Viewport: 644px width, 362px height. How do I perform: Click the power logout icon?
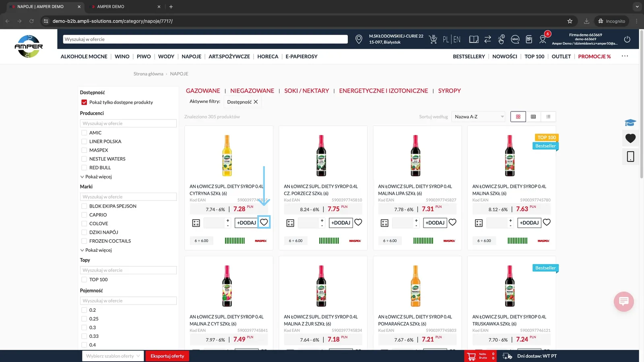[x=627, y=39]
